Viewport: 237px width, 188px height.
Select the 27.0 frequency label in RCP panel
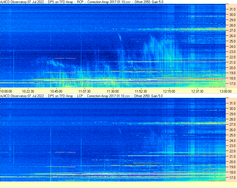232,31
